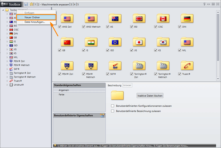Expand the MIL tree node
Viewport: 221px width, 148px height.
7,57
